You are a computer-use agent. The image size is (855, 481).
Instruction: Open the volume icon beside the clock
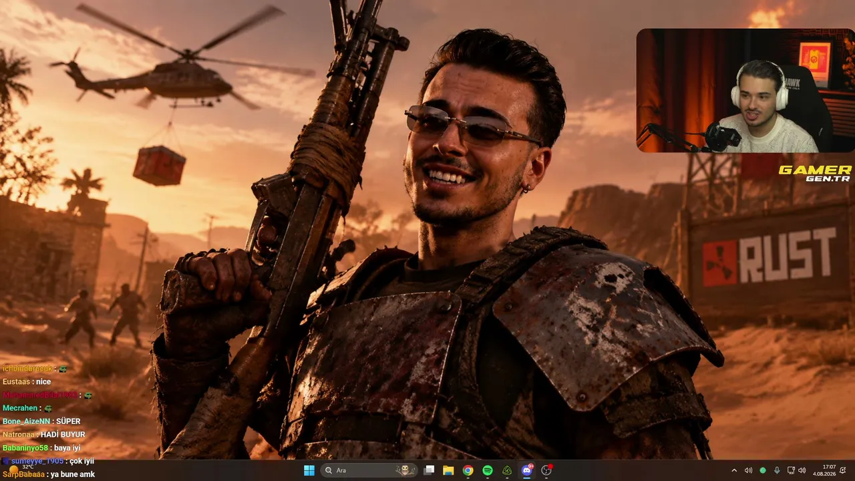[802, 470]
